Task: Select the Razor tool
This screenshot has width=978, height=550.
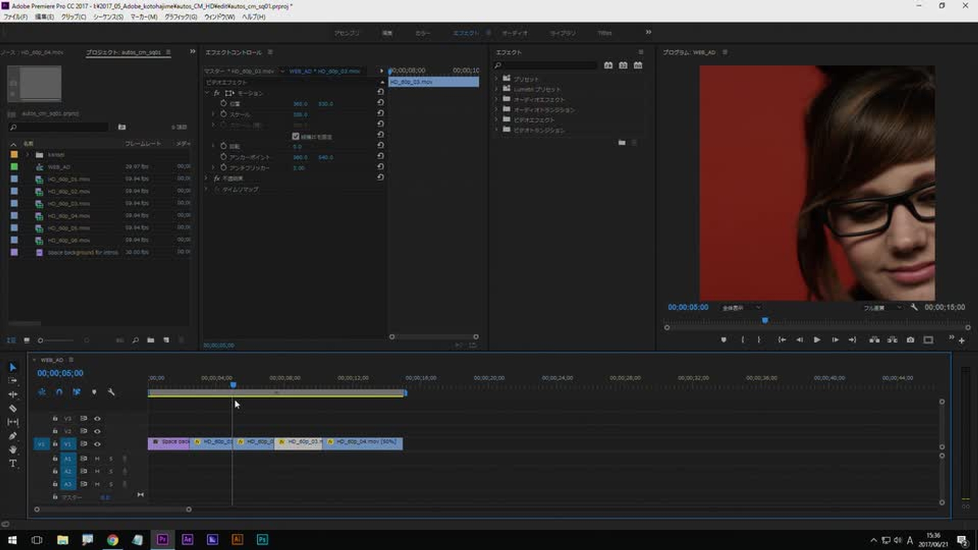Action: 13,408
